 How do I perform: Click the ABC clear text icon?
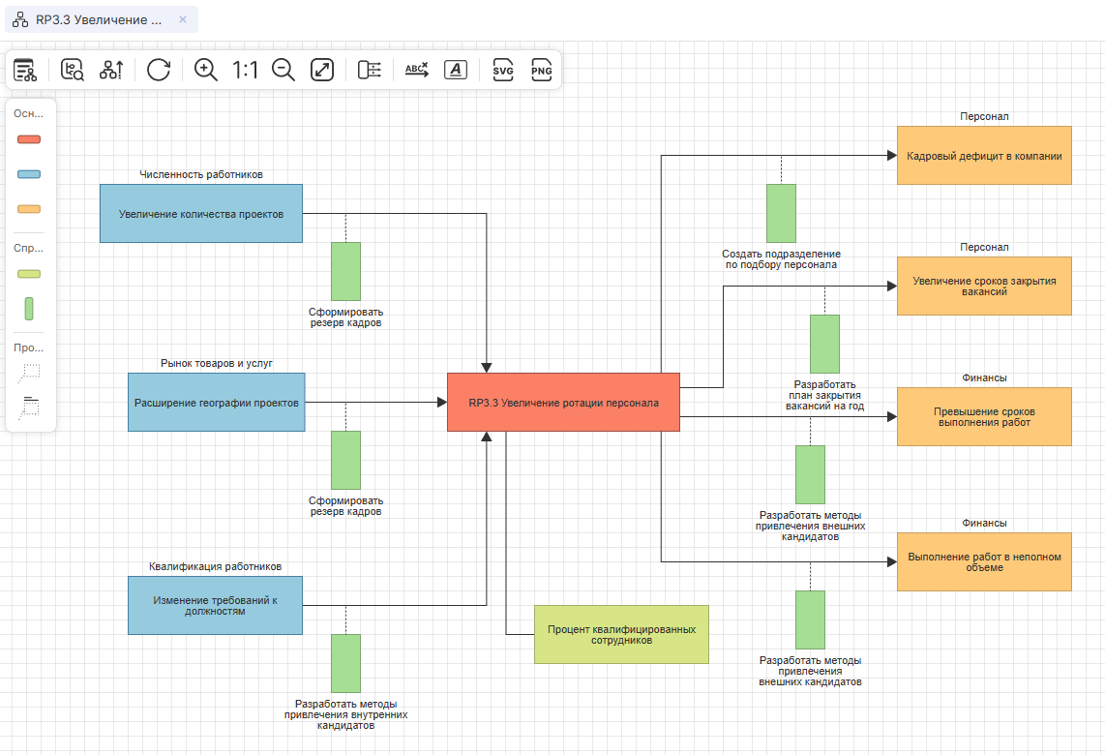[x=417, y=70]
